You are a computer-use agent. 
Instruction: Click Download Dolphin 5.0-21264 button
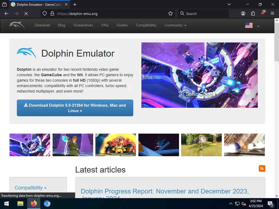pos(75,108)
